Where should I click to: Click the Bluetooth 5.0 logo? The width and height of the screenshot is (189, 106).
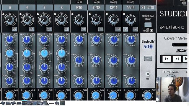(x=148, y=44)
